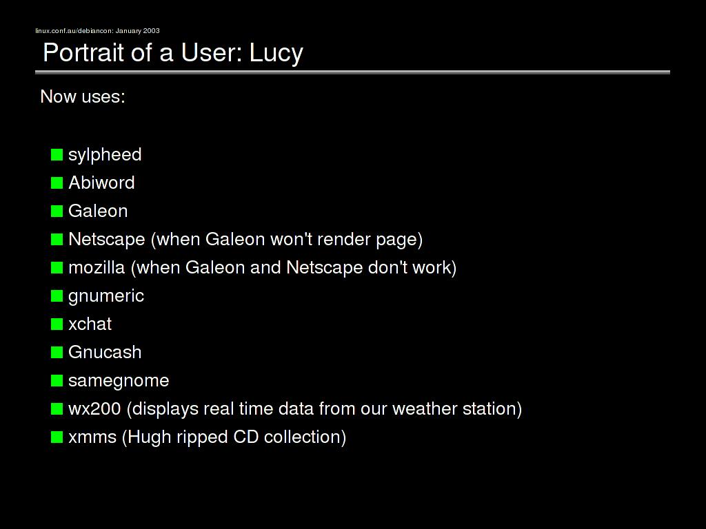Click the green bullet before xmms
706x529 pixels.
(57, 437)
